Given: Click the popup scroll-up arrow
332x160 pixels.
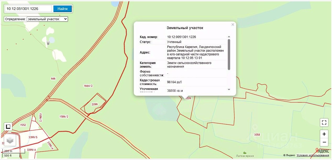Looking at the screenshot, I should (x=229, y=37).
